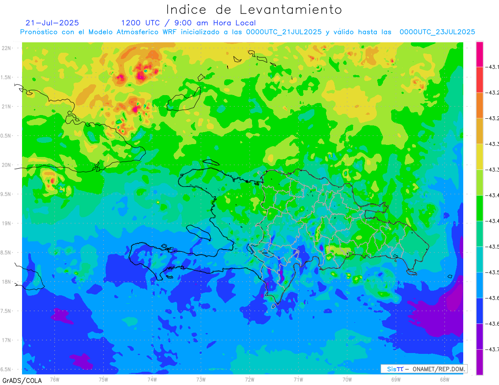This screenshot has height=385, width=499.
Task: Click the '22N' latitude label
Action: click(x=6, y=48)
